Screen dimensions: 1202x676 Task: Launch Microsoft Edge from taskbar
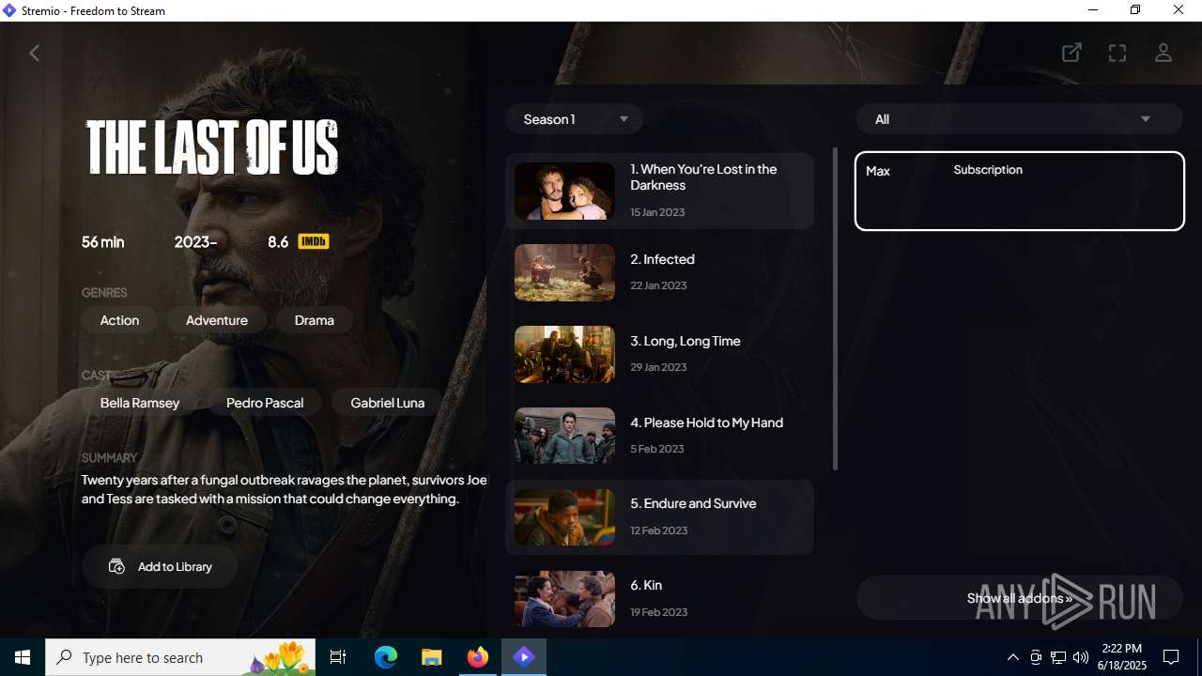click(386, 657)
